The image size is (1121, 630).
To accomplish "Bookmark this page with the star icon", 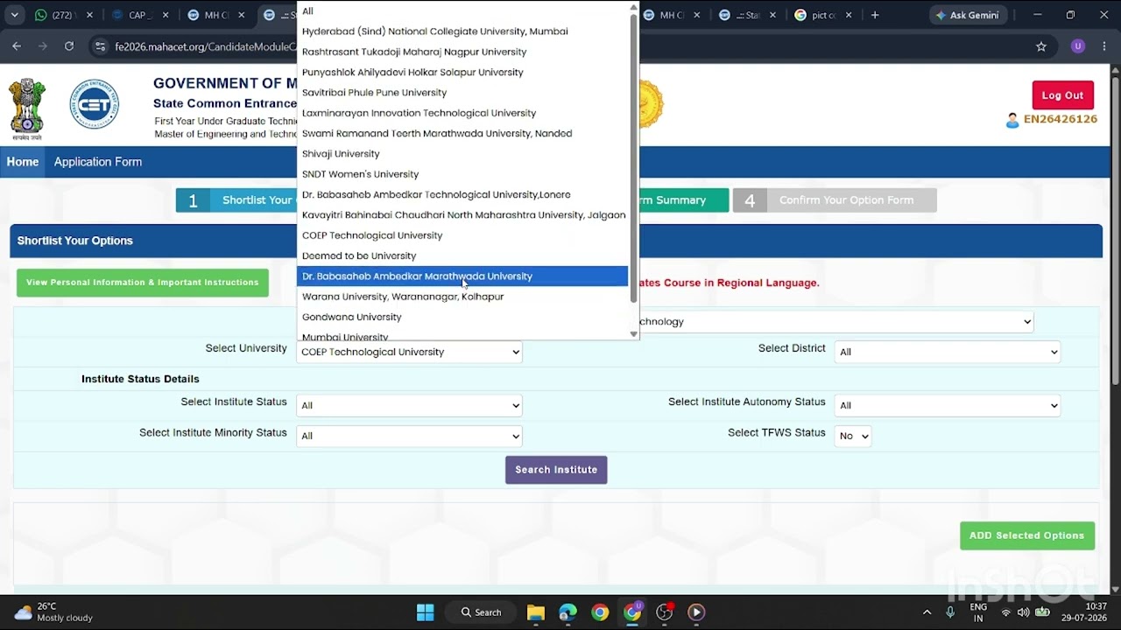I will (x=1041, y=46).
